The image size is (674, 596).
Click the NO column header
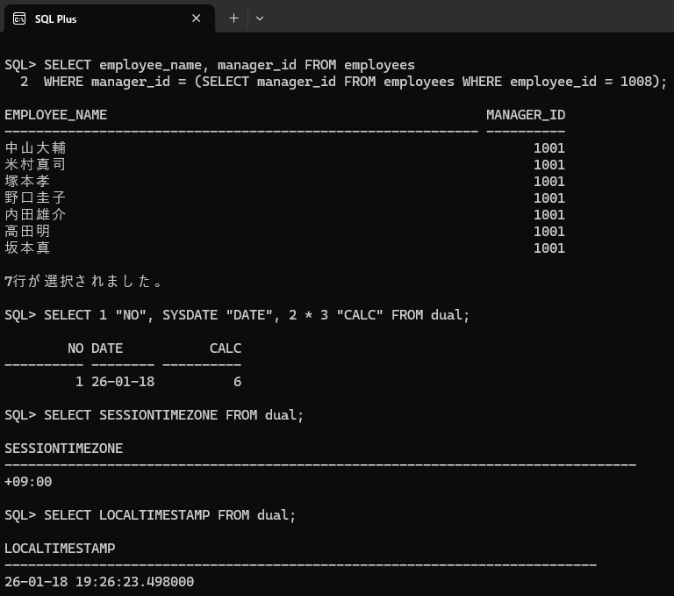coord(75,348)
